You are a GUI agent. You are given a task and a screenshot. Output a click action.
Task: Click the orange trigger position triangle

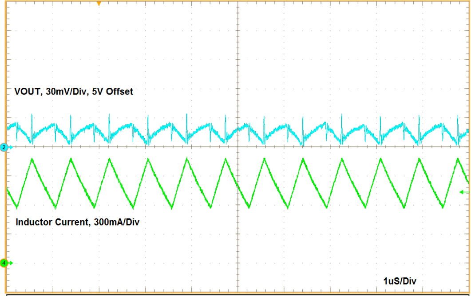pos(99,4)
